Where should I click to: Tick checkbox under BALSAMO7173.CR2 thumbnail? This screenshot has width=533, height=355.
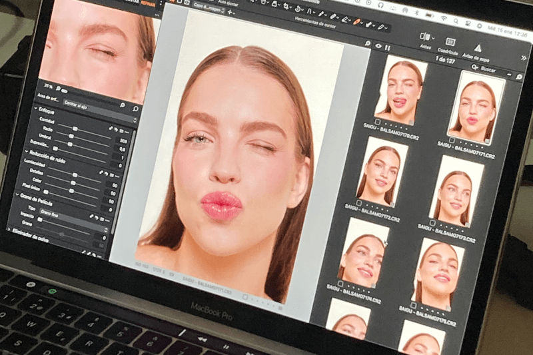[x=432, y=222]
